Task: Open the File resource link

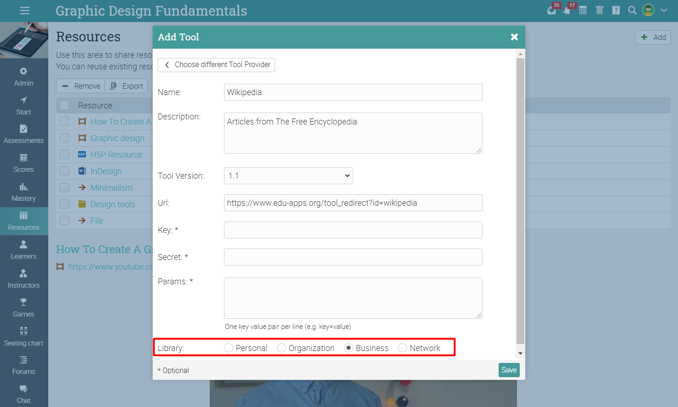Action: pyautogui.click(x=97, y=221)
